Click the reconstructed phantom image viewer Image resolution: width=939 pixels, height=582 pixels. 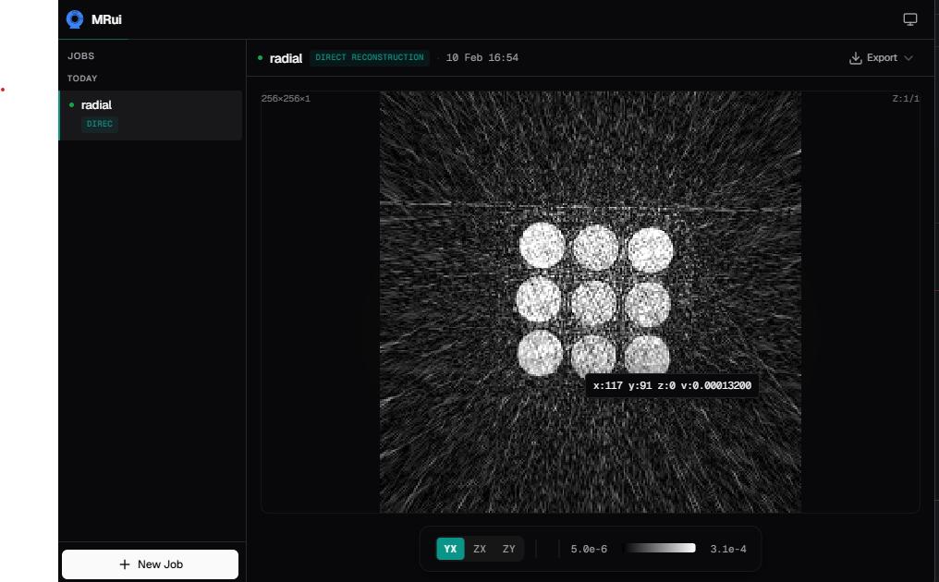[x=591, y=302]
